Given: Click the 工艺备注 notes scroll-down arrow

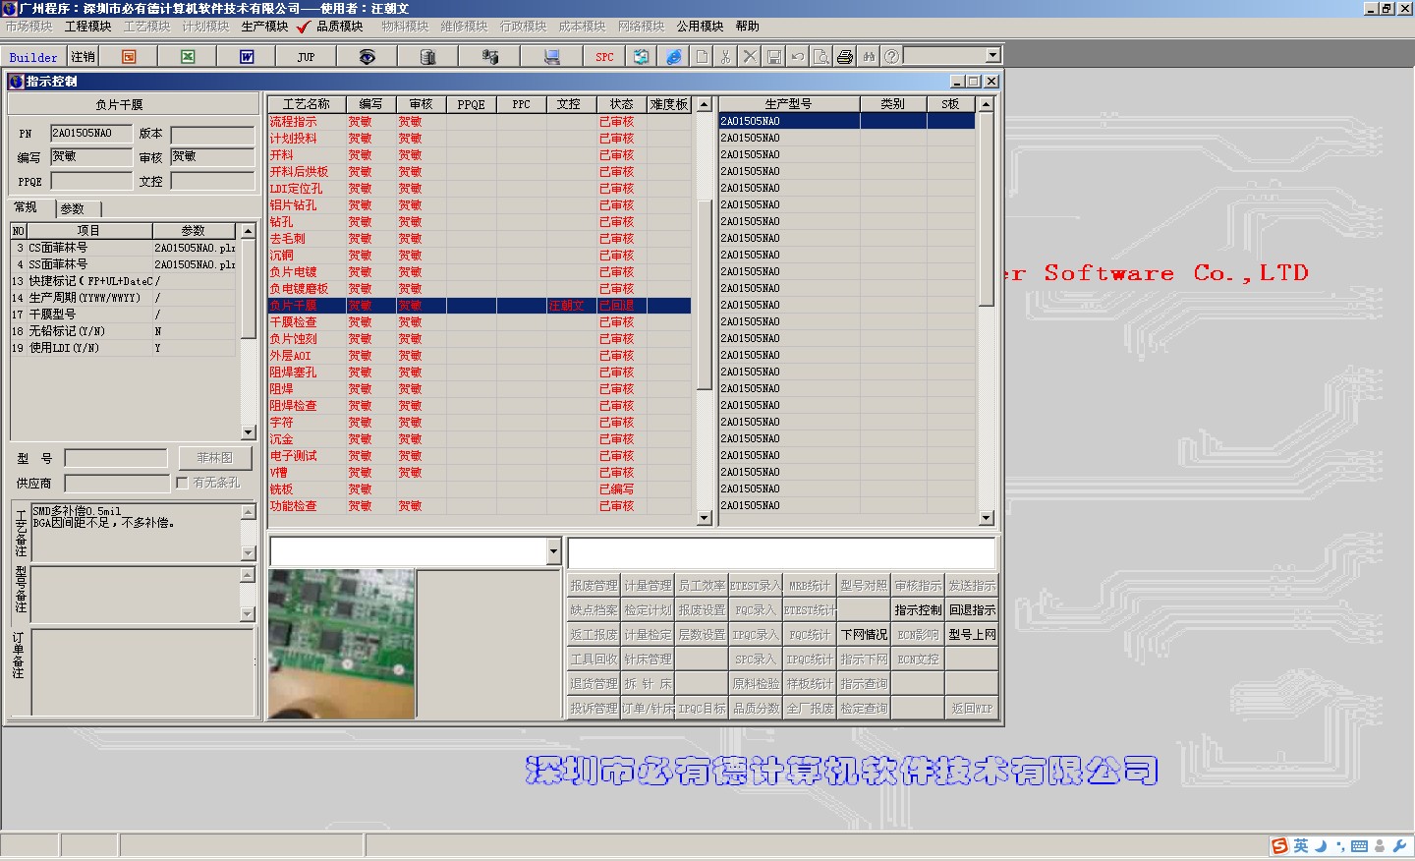Looking at the screenshot, I should (248, 553).
